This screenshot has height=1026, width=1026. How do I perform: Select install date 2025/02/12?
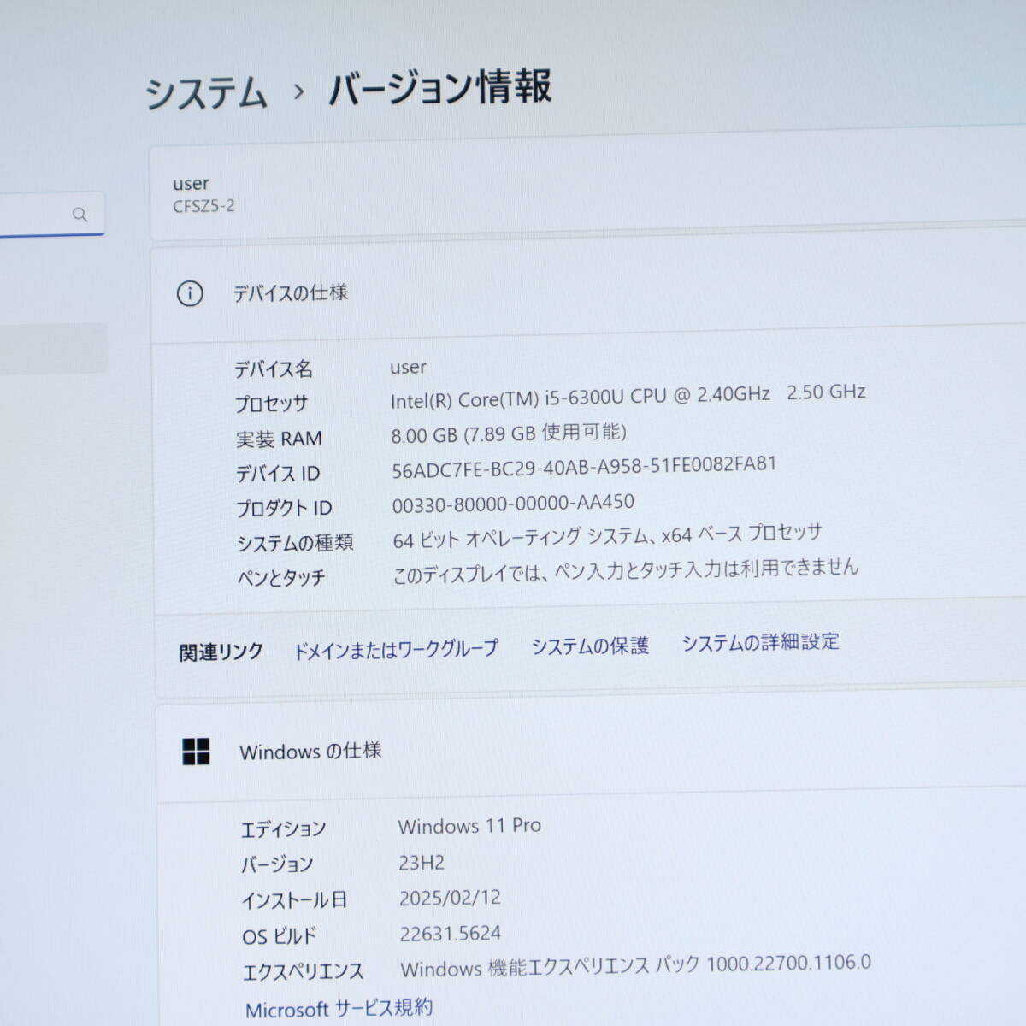tap(450, 898)
